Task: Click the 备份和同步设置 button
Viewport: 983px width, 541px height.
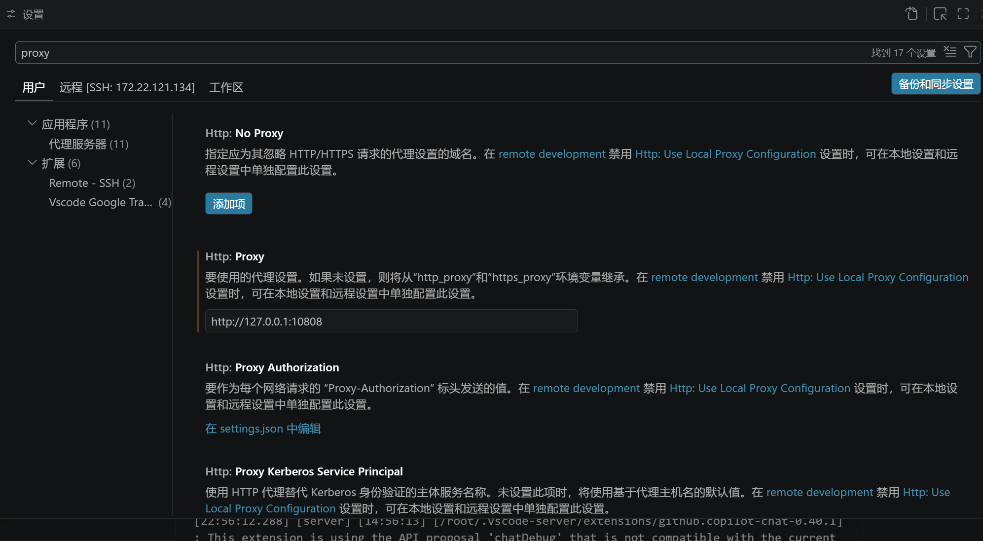Action: pos(935,84)
